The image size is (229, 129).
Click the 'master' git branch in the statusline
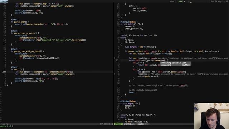click(141, 124)
